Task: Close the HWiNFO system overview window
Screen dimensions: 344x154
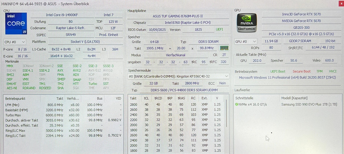Action: click(341, 3)
